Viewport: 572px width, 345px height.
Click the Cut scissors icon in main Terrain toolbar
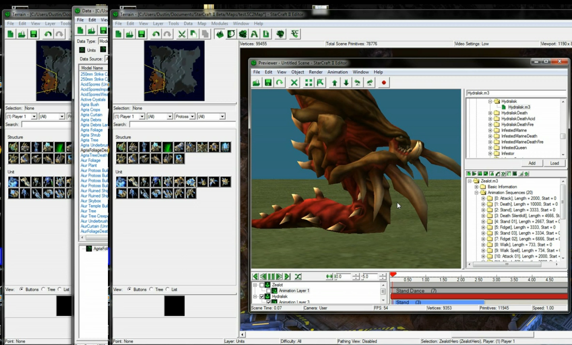click(x=182, y=34)
